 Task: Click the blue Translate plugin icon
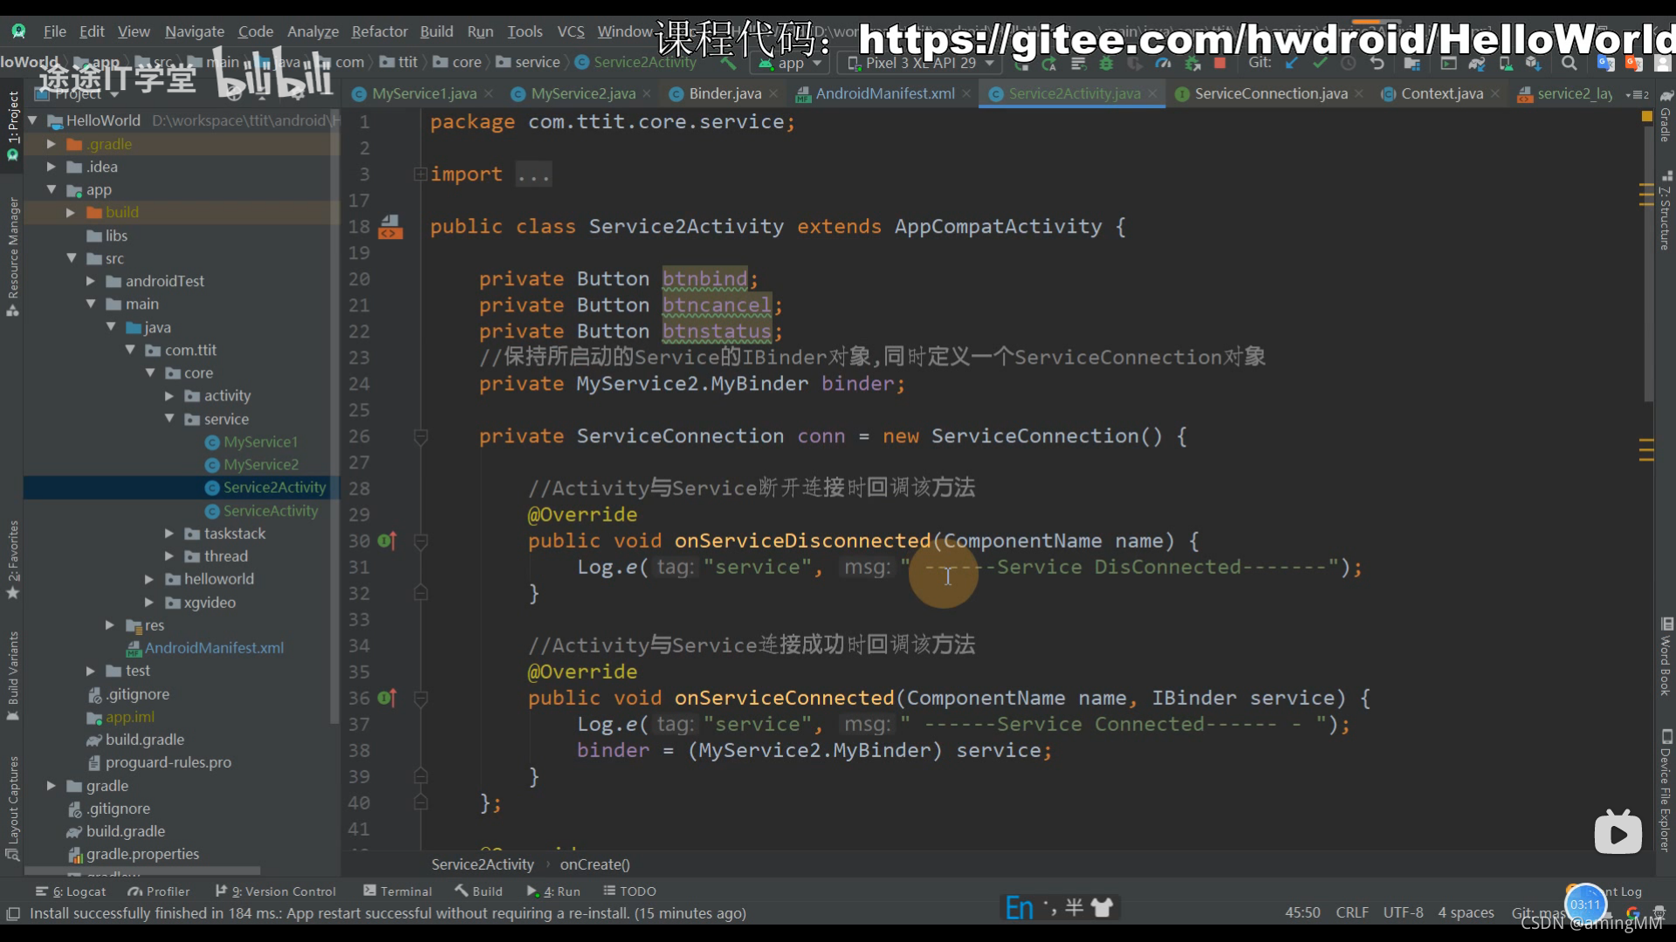click(1605, 63)
